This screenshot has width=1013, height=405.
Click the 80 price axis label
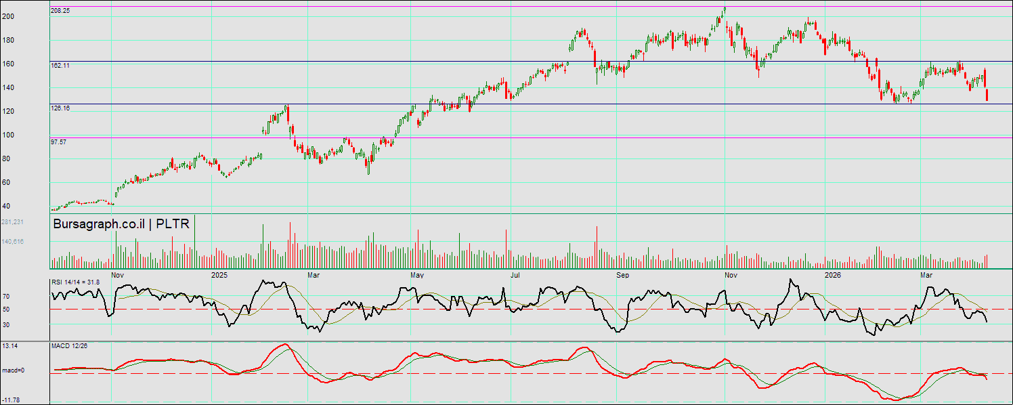[x=6, y=158]
